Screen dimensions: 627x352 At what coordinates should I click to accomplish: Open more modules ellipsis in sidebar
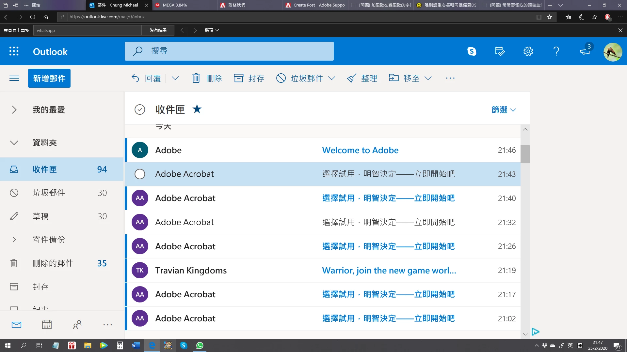coord(107,325)
